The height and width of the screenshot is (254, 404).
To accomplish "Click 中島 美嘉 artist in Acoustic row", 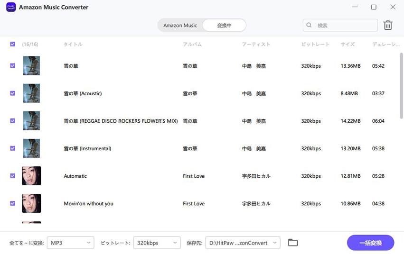I will click(254, 93).
